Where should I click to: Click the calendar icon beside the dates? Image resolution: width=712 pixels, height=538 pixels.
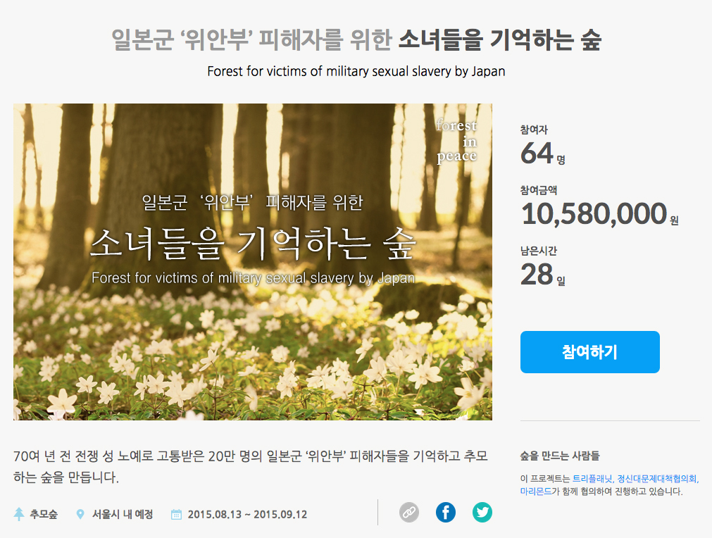point(176,514)
